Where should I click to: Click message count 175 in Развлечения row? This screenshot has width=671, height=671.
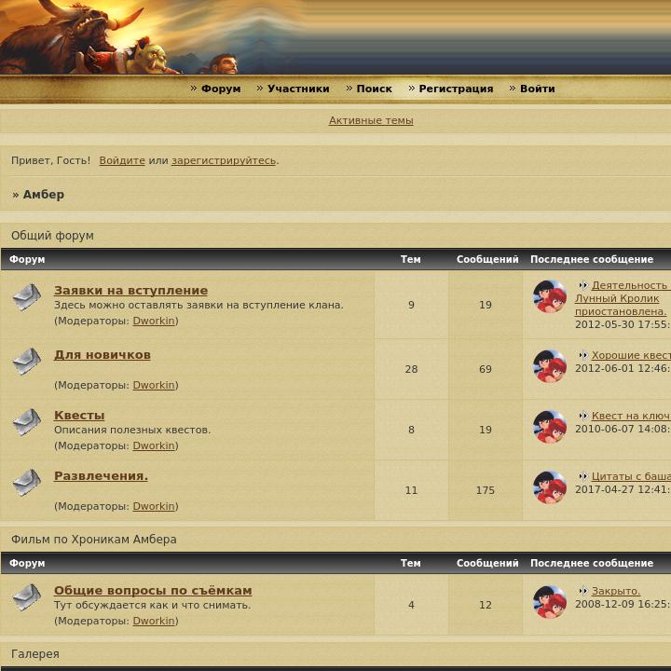pyautogui.click(x=486, y=490)
